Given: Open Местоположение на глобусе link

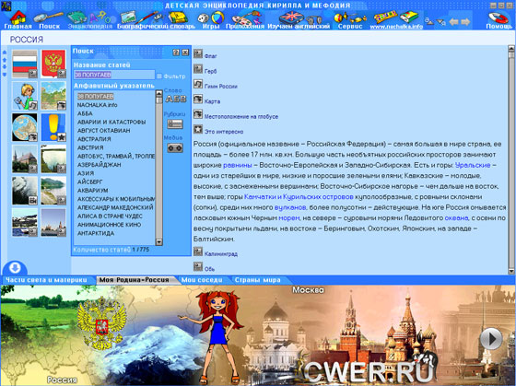Looking at the screenshot, I should click(x=236, y=115).
